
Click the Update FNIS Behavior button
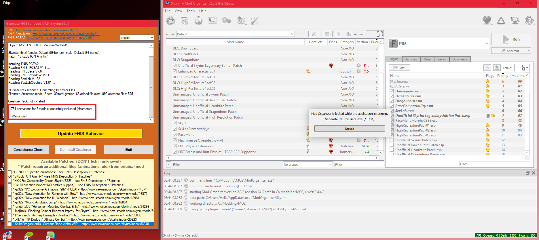pyautogui.click(x=81, y=134)
